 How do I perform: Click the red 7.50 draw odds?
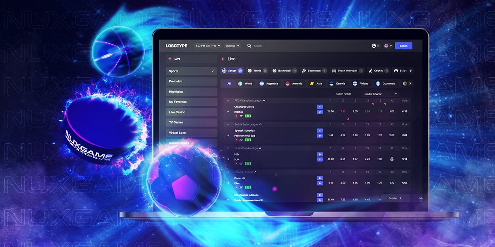point(343,112)
